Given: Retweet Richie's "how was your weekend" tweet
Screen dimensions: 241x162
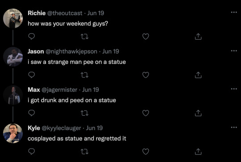Looking at the screenshot, I should [84, 36].
